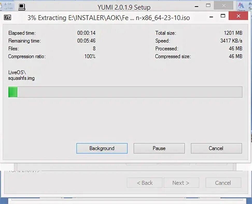Click the Processed value 46 MB
The image size is (252, 204).
point(235,49)
